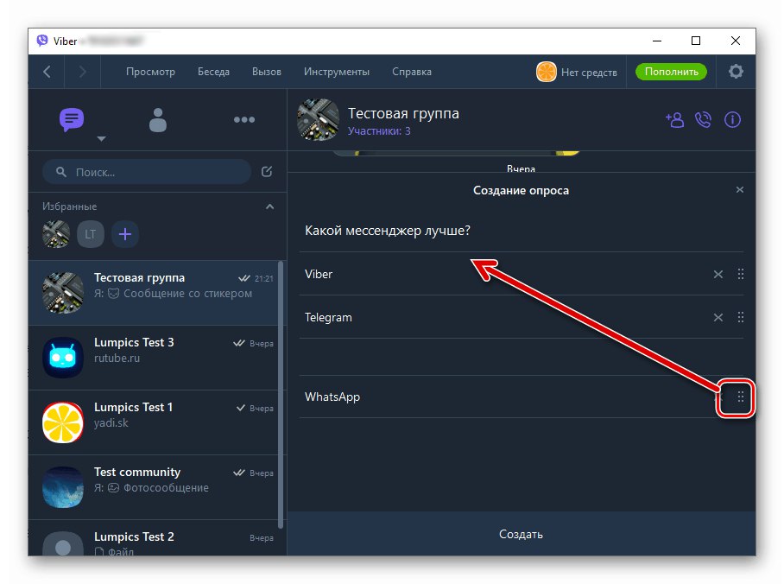Click the chat list scrollbar

[x=281, y=395]
